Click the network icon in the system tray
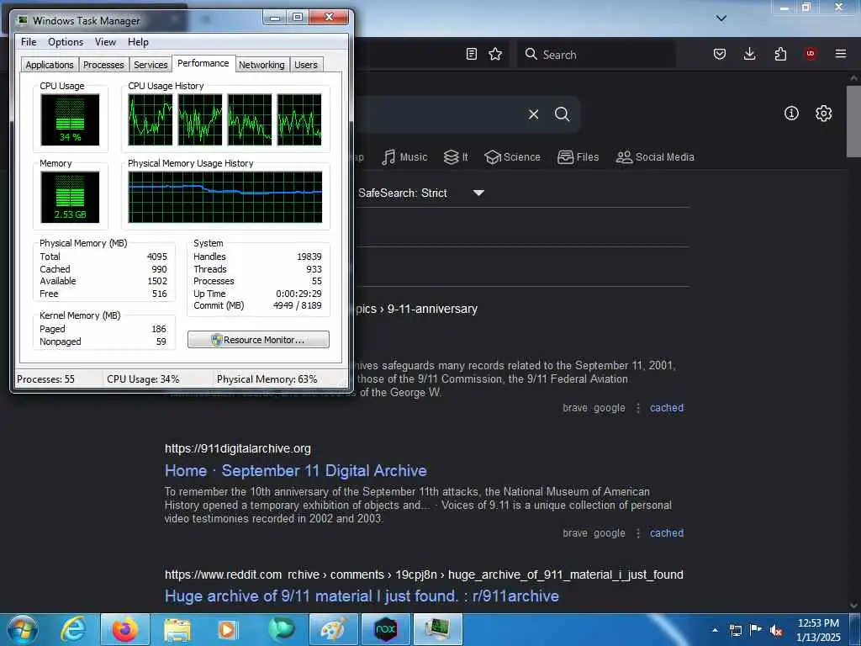861x646 pixels. point(735,630)
